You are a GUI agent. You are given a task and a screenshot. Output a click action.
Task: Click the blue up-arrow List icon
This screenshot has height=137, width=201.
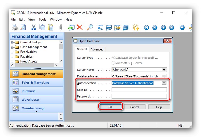click(x=182, y=28)
